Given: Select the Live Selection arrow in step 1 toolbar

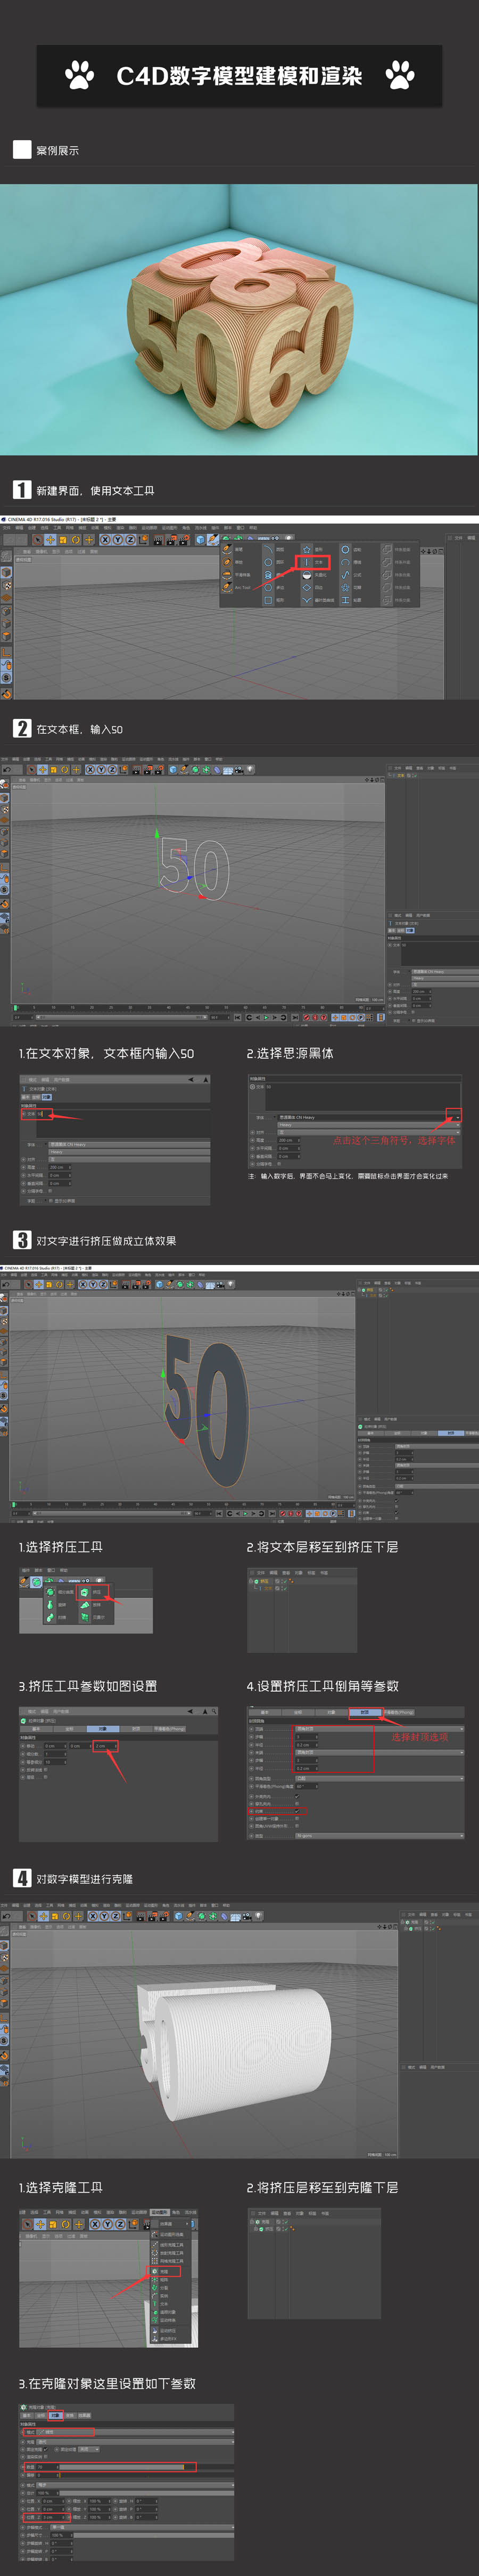Looking at the screenshot, I should point(37,539).
